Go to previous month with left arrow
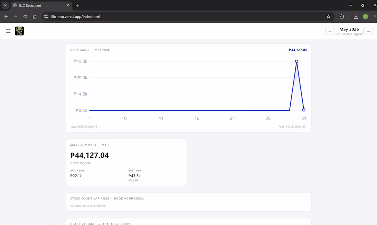The image size is (377, 225). click(330, 31)
